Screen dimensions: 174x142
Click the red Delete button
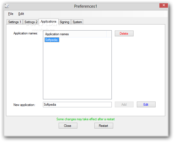(x=124, y=34)
